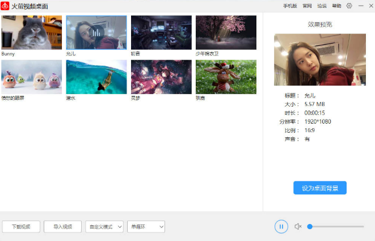Click the 1920*1080 resolution value
Screen dimensions: 375x241
[x=318, y=122]
